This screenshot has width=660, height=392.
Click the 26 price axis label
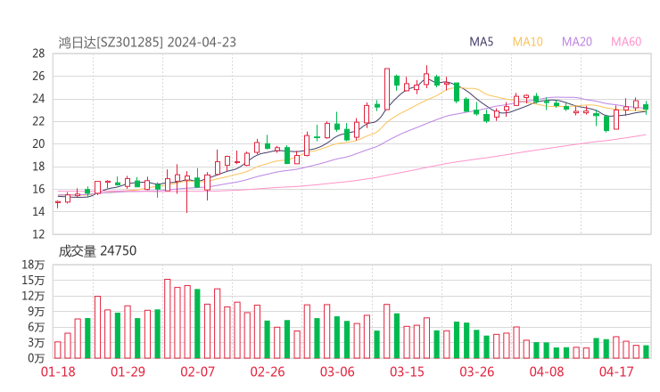pos(38,76)
